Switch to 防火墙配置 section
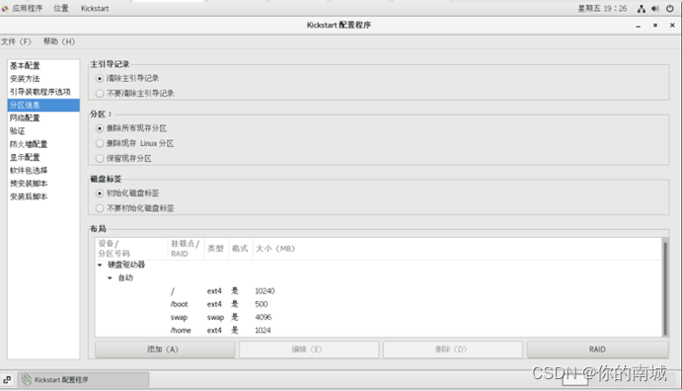Image resolution: width=682 pixels, height=391 pixels. click(x=43, y=144)
